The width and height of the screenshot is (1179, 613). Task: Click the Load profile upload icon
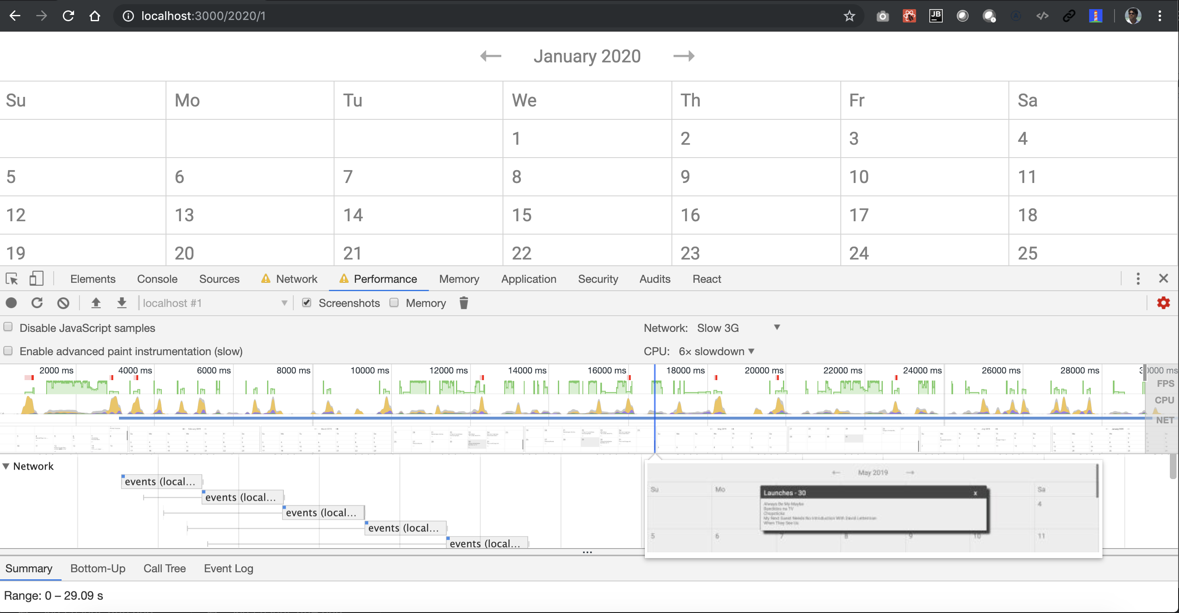coord(96,303)
